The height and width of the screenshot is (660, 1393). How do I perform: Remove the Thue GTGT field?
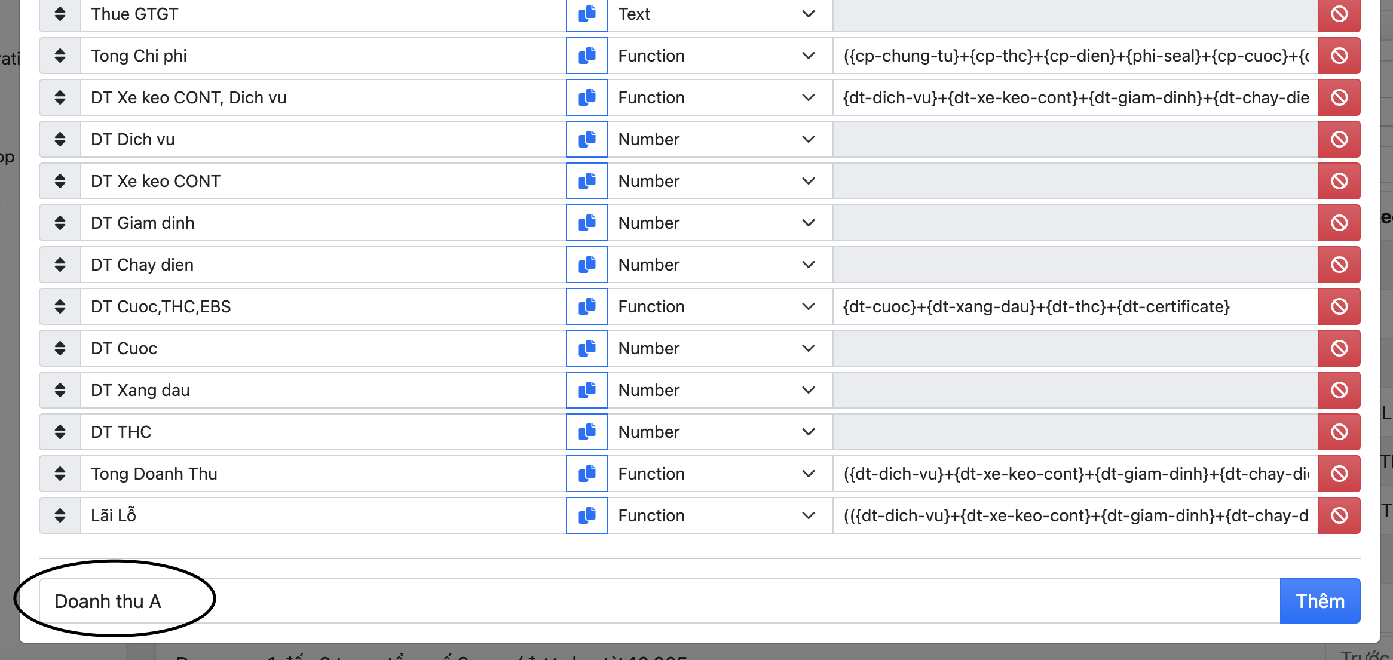[1339, 14]
